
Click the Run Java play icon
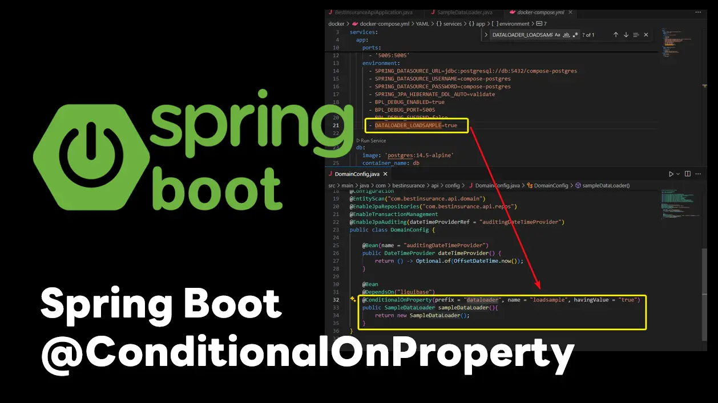pos(671,174)
